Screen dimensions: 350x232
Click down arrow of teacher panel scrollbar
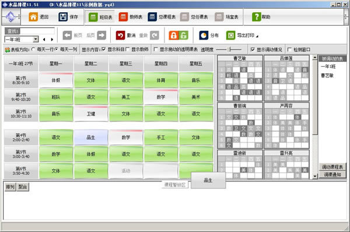[315, 176]
